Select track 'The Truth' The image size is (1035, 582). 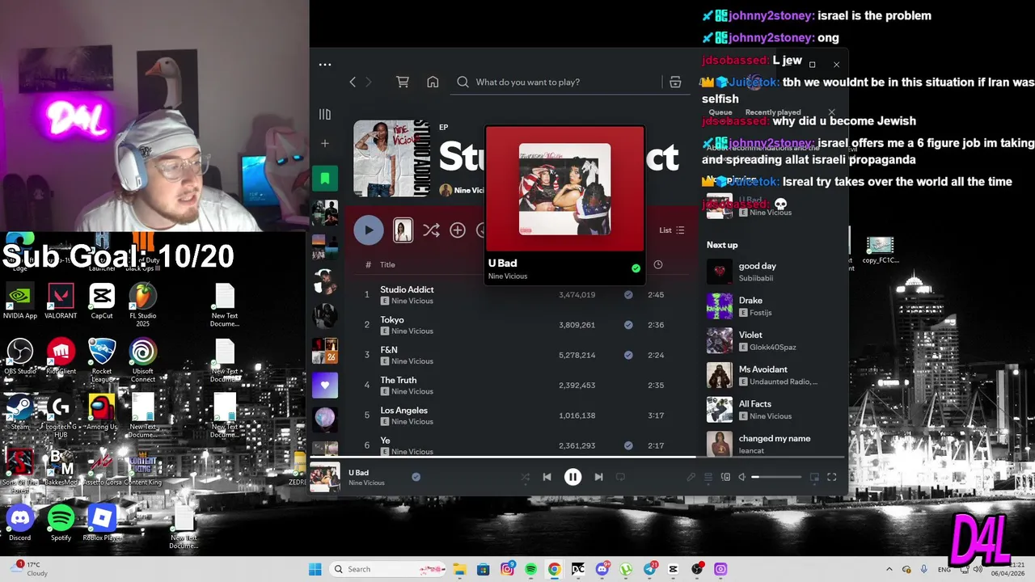[521, 386]
